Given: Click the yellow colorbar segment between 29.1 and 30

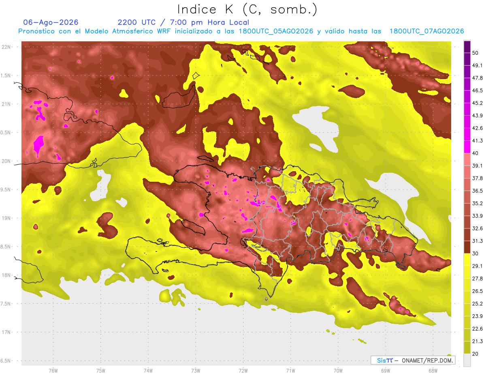Looking at the screenshot, I should (x=467, y=260).
